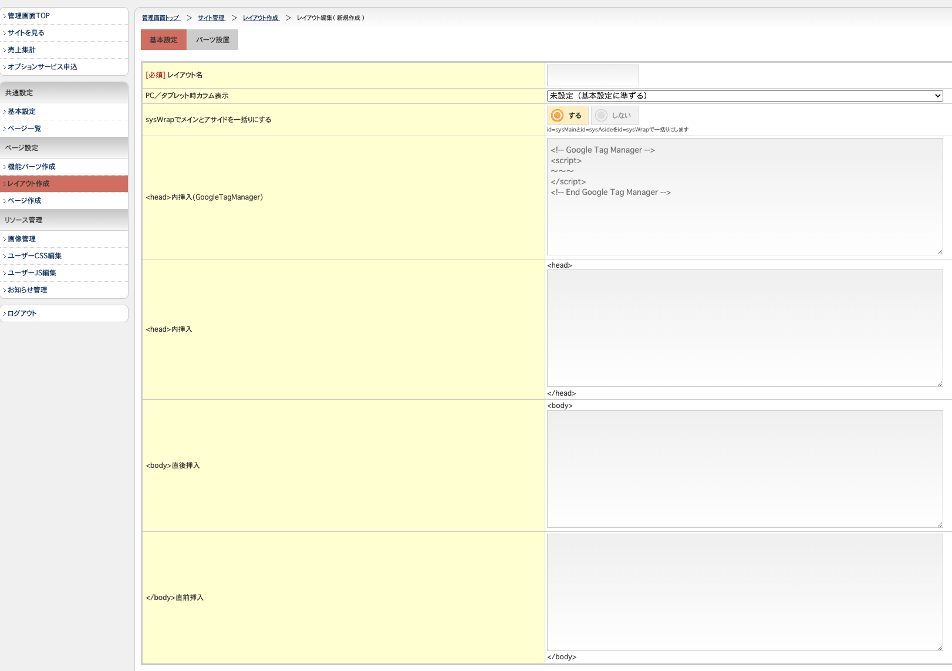Screen dimensions: 952x671
Task: Click the resize handle of </body>直前挿入 textarea
Action: [x=939, y=647]
